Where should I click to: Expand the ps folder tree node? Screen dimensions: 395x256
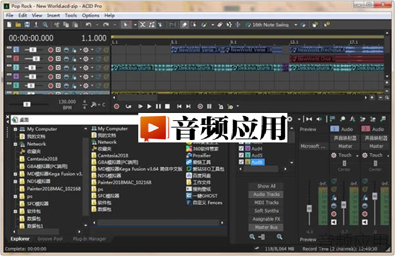(16, 197)
